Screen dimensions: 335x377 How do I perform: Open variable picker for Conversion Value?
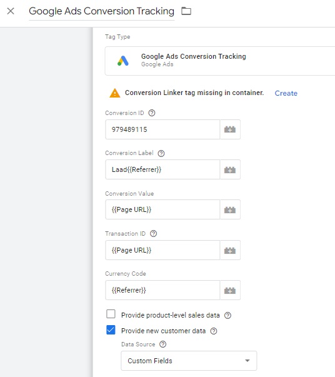[230, 209]
